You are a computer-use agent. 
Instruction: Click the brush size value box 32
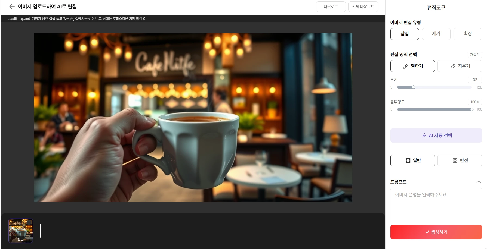475,80
